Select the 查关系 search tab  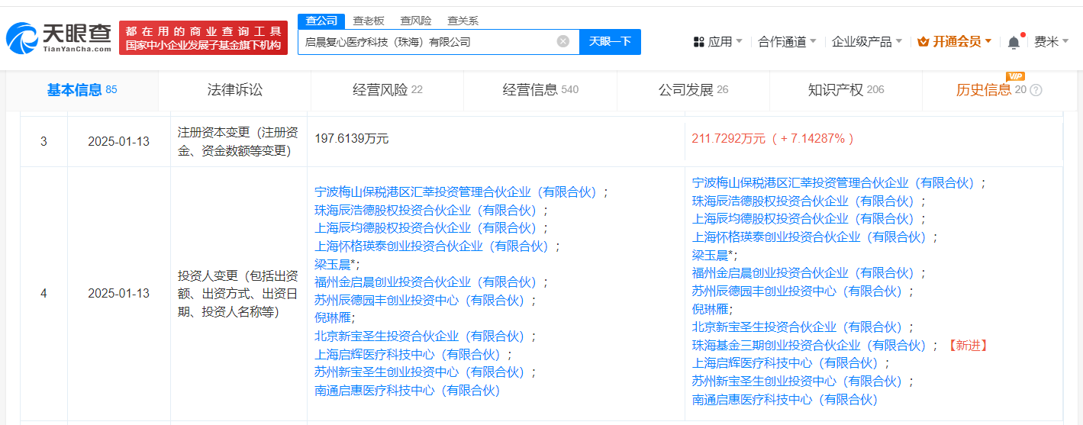(x=463, y=21)
